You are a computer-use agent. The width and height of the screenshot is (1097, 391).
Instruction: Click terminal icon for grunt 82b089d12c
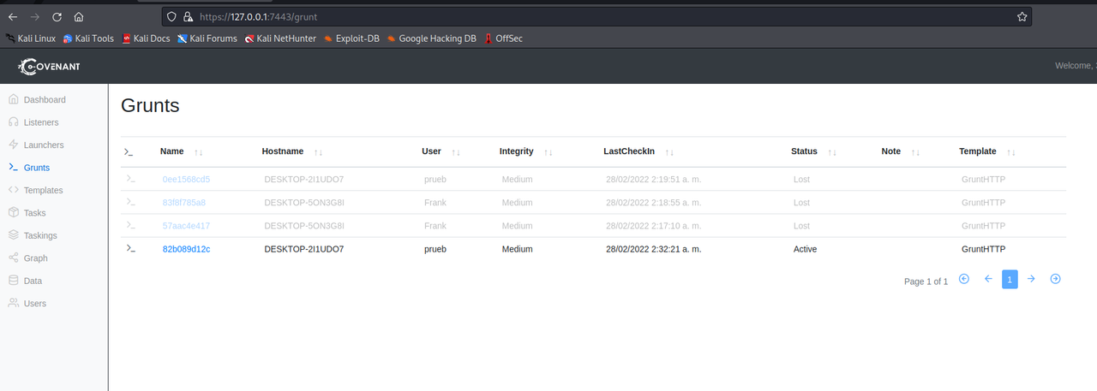130,248
